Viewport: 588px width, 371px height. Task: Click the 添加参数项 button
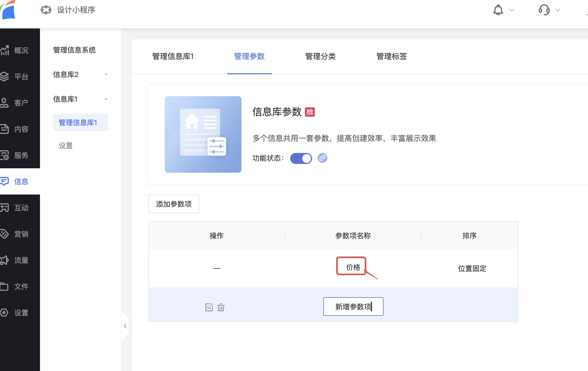pyautogui.click(x=174, y=204)
